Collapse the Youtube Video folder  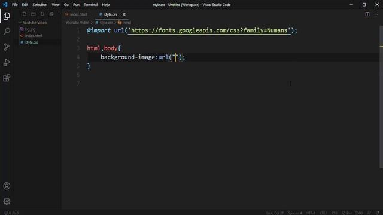pyautogui.click(x=35, y=23)
